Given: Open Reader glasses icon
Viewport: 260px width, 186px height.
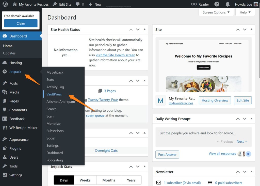Looking at the screenshot, I should (194, 4).
